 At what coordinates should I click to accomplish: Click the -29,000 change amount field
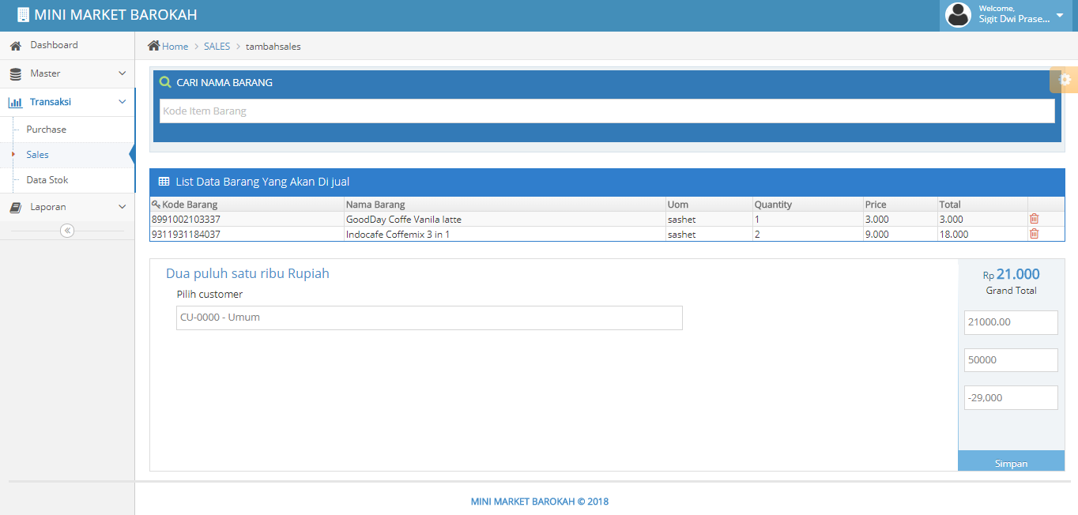point(1011,397)
